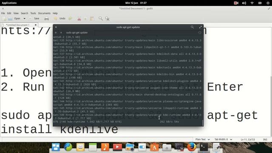Open Find and Replace icon
272x153 pixels.
click(107, 19)
